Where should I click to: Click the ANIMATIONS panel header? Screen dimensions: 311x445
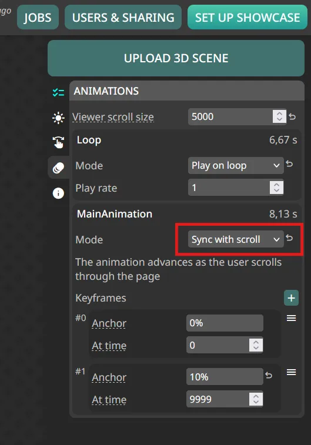(187, 91)
